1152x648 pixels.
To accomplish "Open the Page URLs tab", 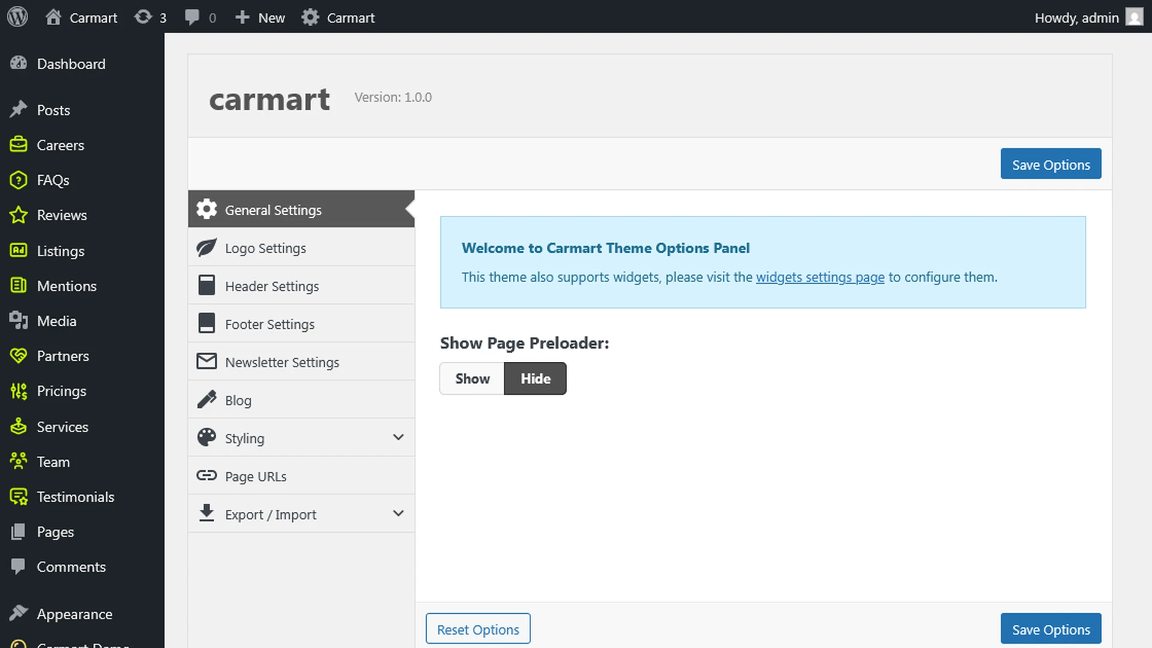I will [x=301, y=476].
